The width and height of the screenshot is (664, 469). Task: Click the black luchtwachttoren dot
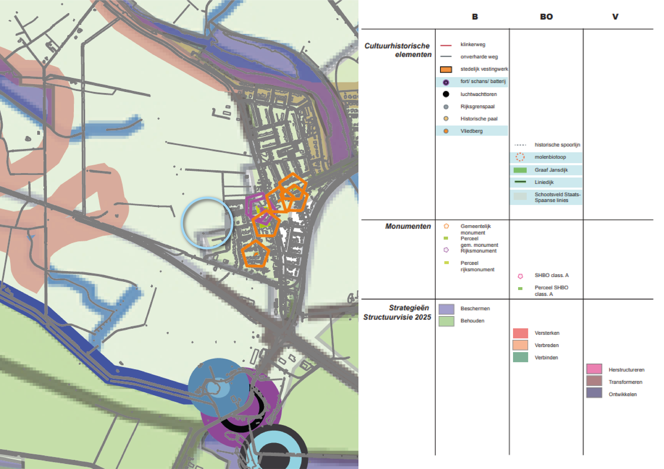pyautogui.click(x=446, y=94)
